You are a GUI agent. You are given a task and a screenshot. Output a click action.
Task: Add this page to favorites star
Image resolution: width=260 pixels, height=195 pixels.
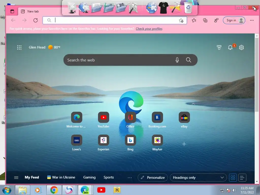coord(181,20)
